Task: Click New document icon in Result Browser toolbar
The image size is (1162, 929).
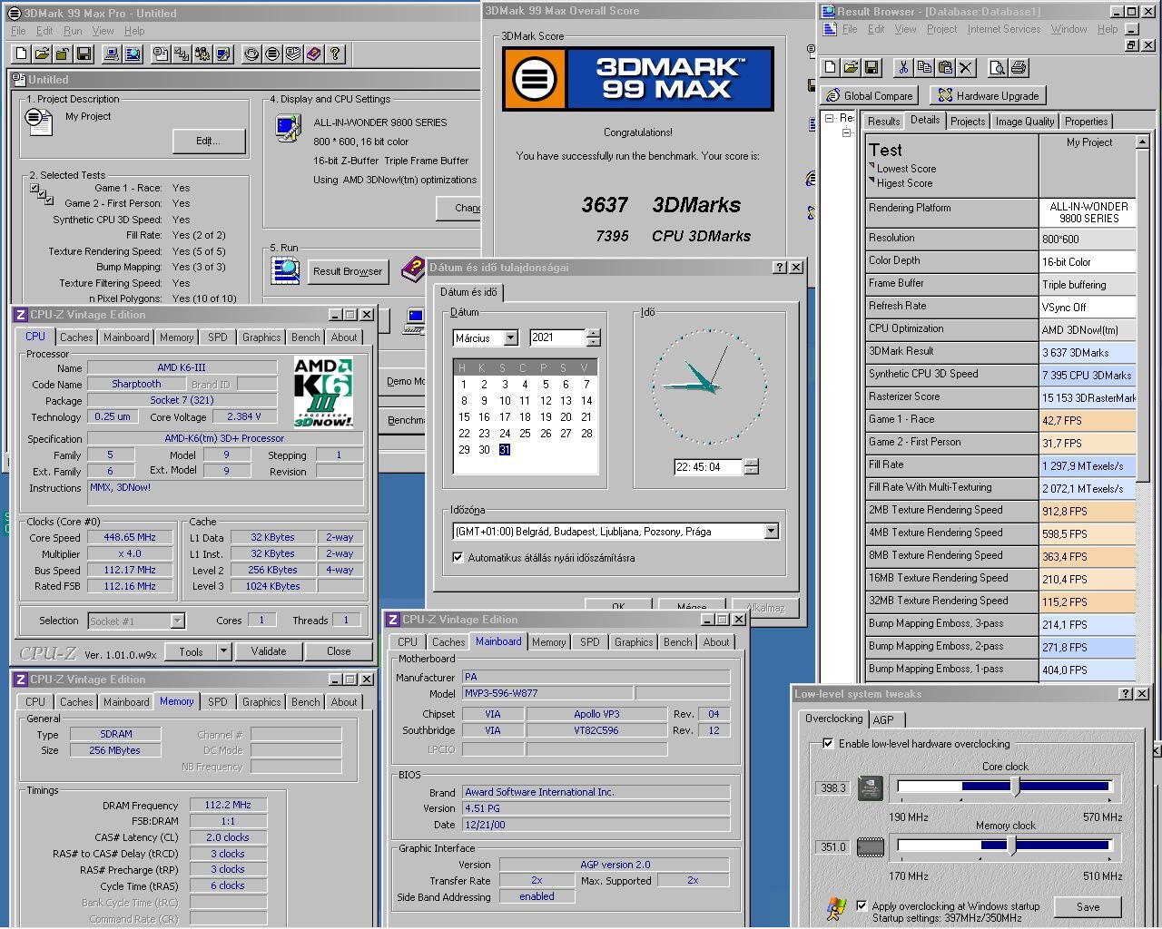Action: tap(830, 67)
